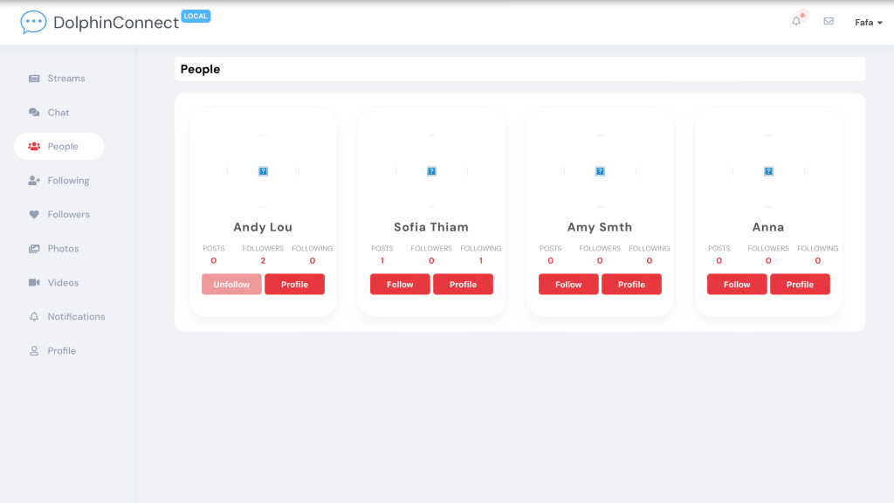Open the messages envelope icon
Screen dimensions: 894x503
(829, 22)
